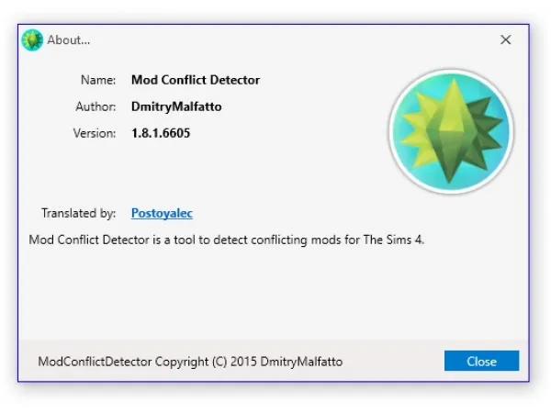The width and height of the screenshot is (551, 413).
Task: Click the 'Name:' label
Action: [x=98, y=80]
